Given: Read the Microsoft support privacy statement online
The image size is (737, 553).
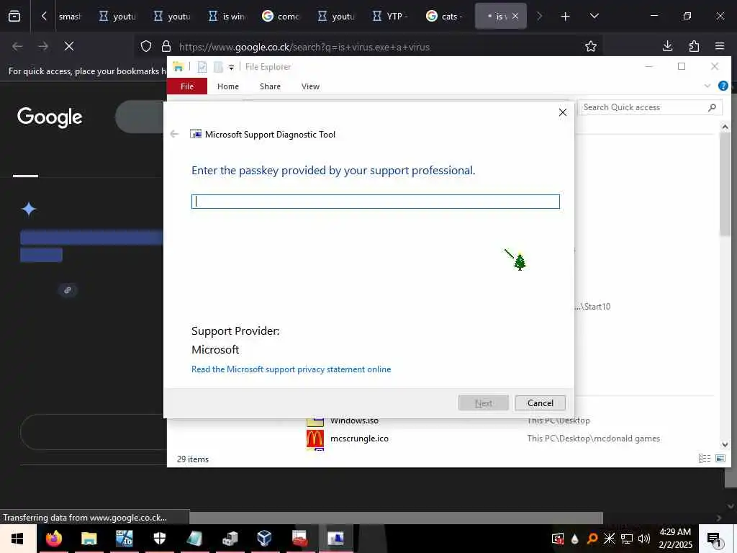Looking at the screenshot, I should (291, 369).
